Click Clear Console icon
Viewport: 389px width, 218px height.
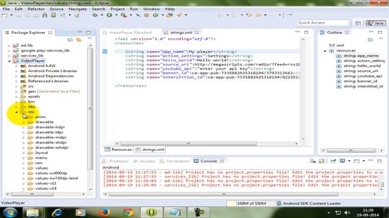[x=312, y=161]
